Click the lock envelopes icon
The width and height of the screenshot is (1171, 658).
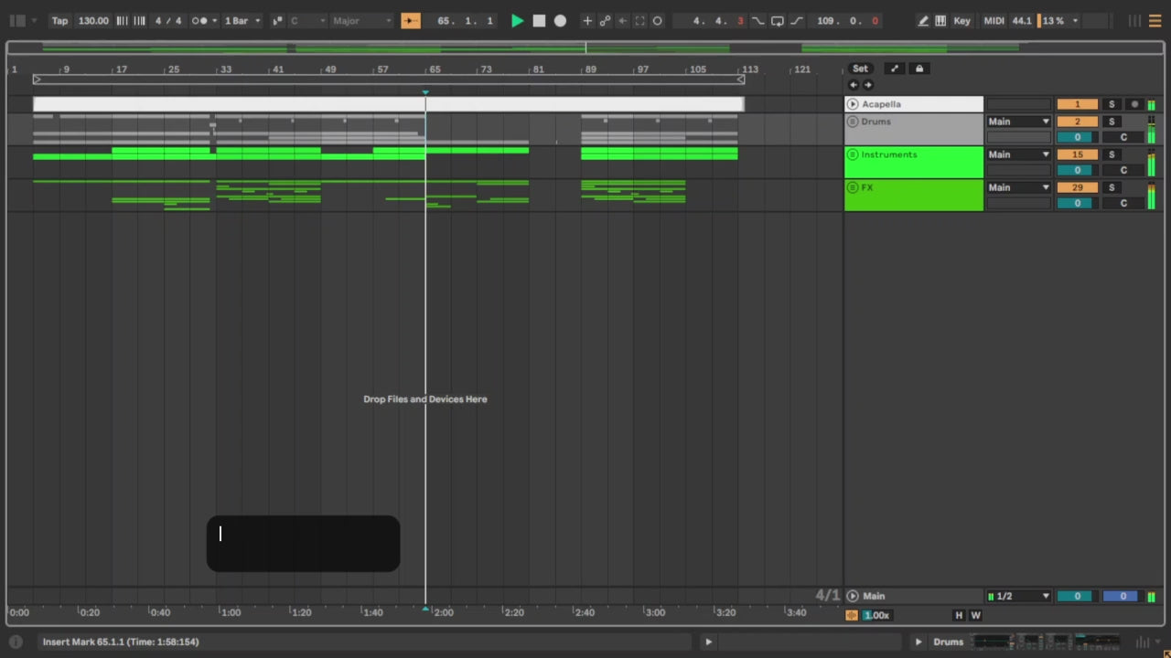pos(919,69)
